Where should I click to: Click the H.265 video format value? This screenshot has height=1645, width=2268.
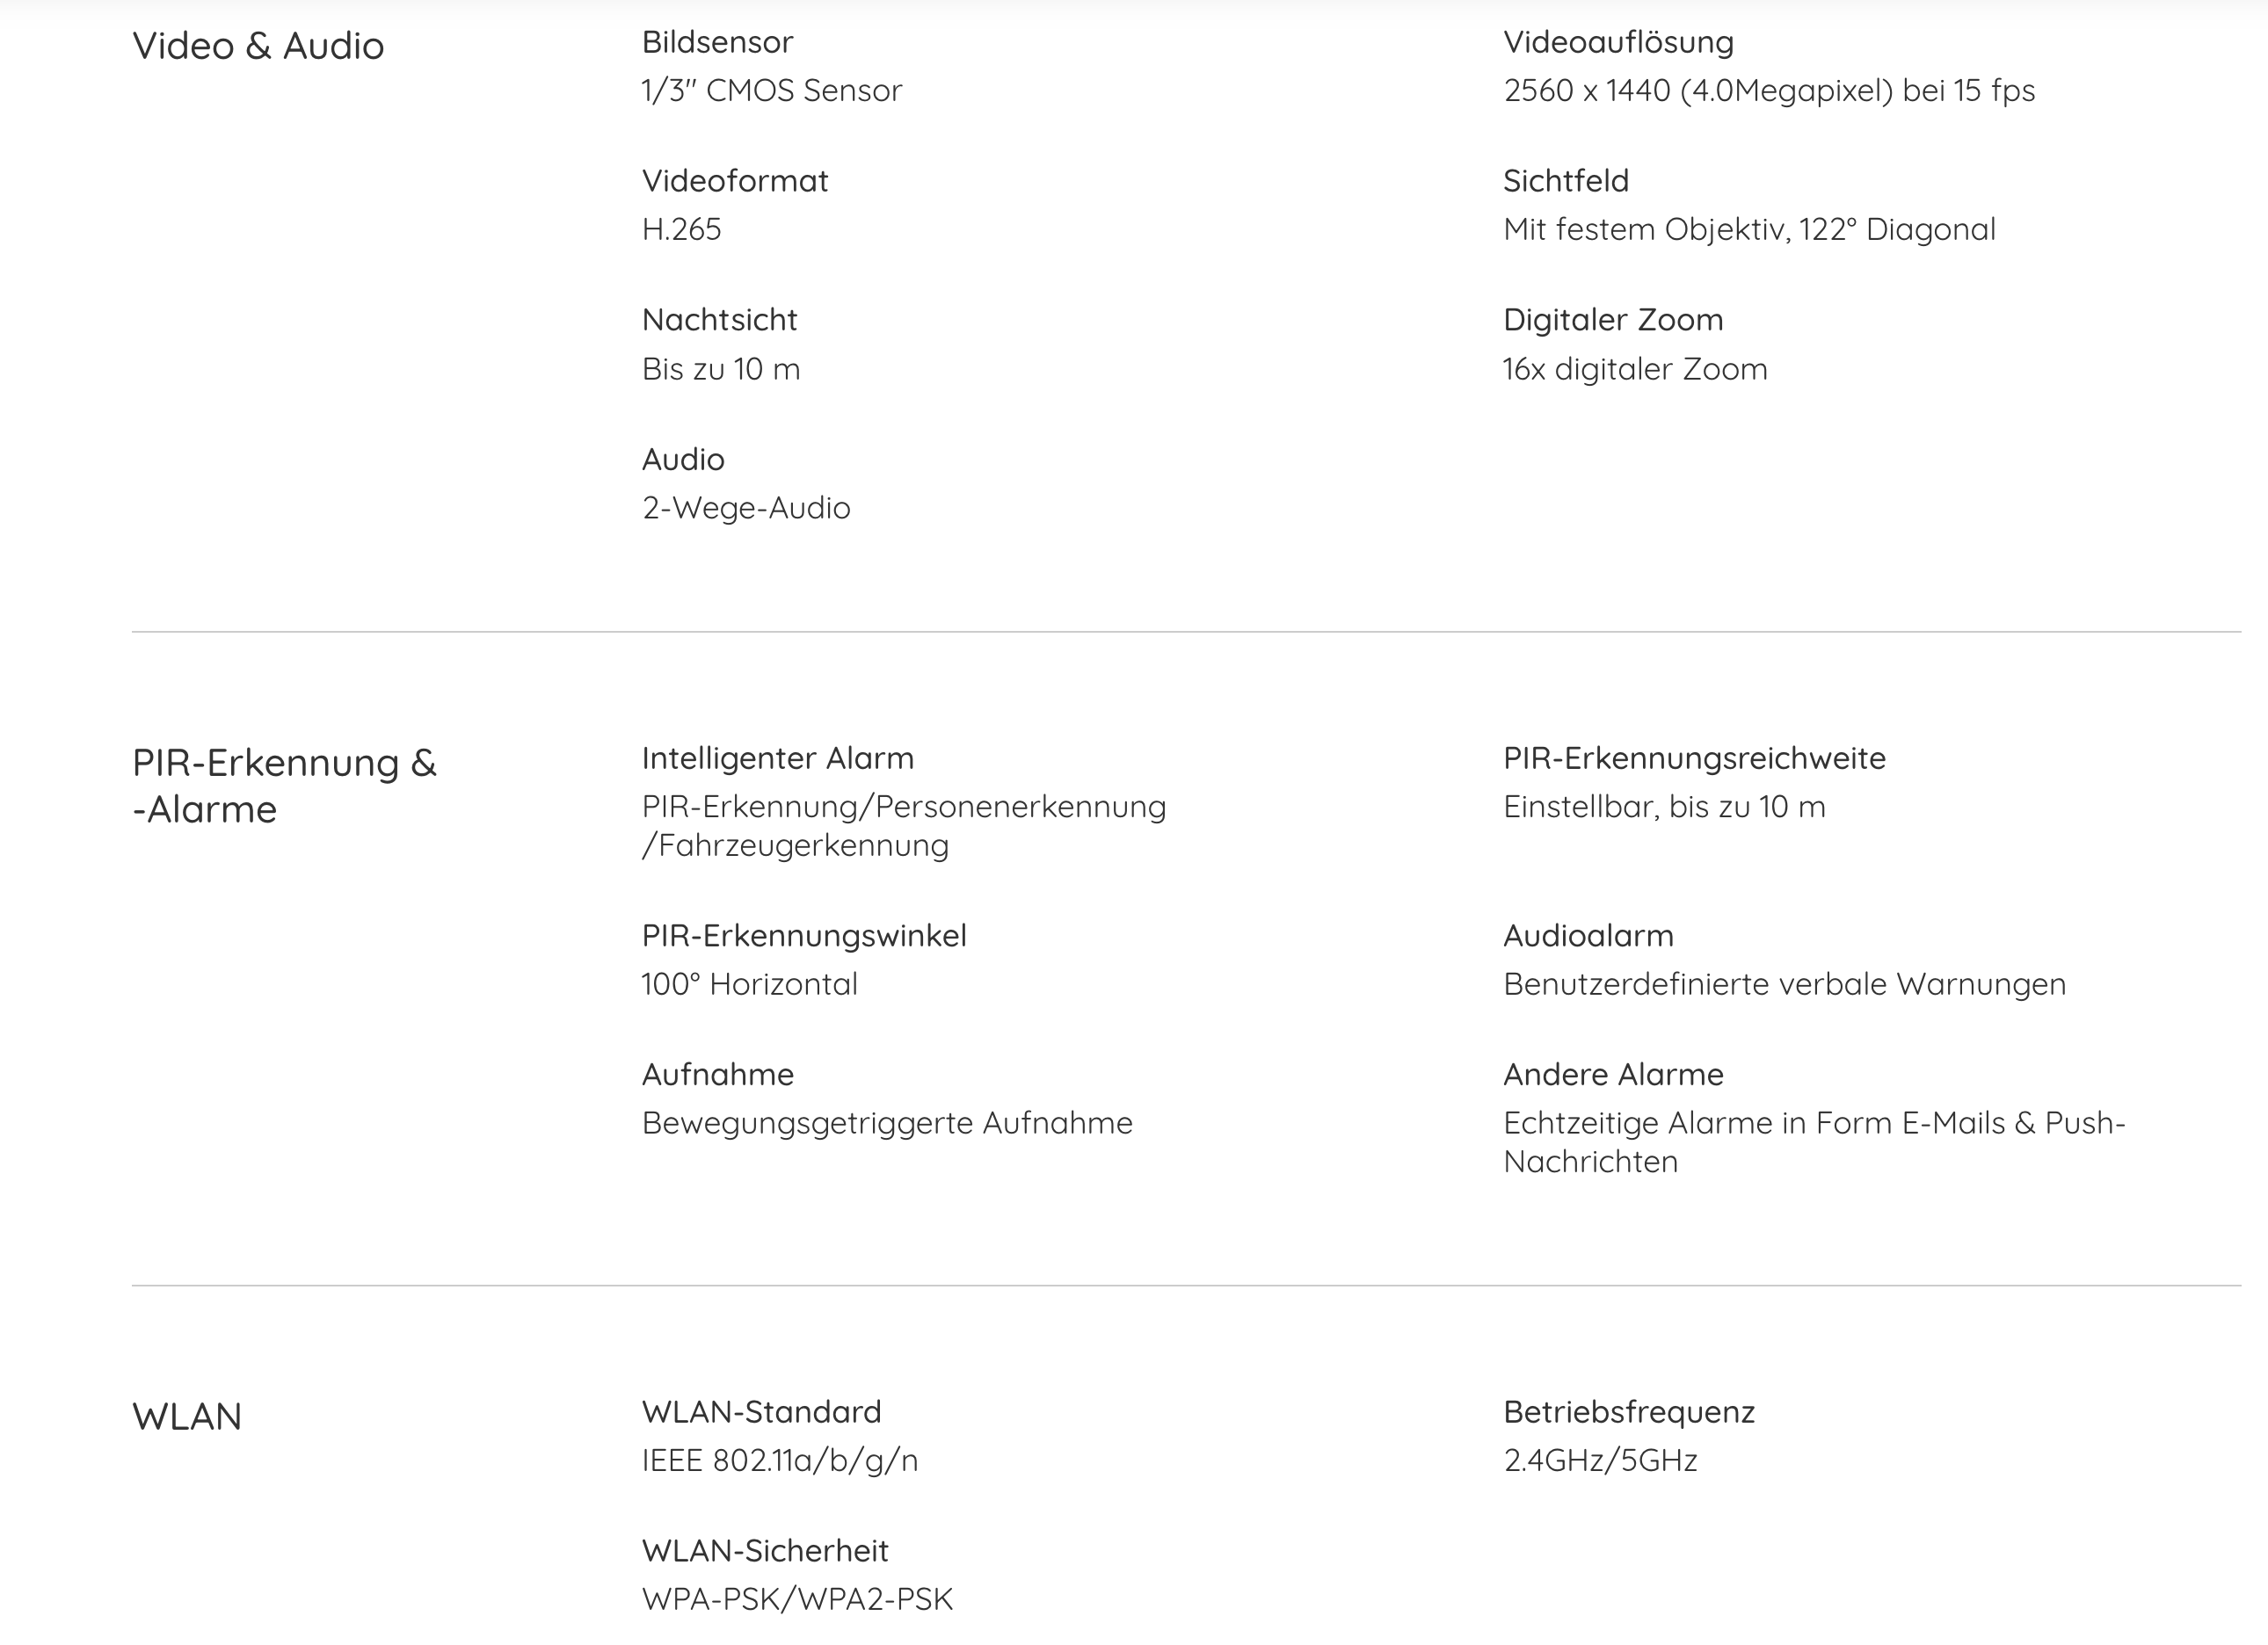681,230
